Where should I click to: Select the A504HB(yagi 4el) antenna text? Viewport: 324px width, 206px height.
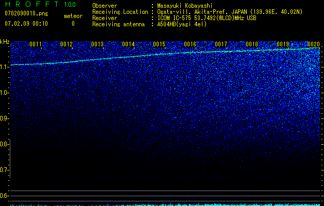pyautogui.click(x=182, y=24)
